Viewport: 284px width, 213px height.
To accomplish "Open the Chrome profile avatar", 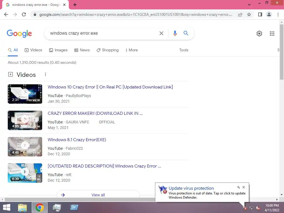I will [269, 14].
